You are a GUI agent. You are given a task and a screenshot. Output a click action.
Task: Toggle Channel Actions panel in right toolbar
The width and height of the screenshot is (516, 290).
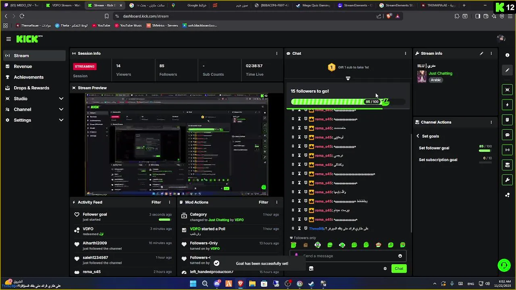point(507,165)
